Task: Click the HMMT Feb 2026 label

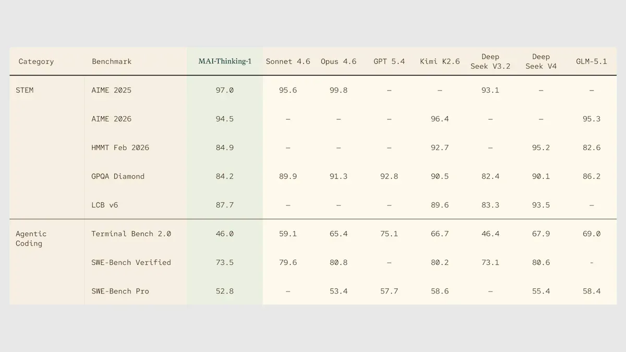Action: point(121,148)
